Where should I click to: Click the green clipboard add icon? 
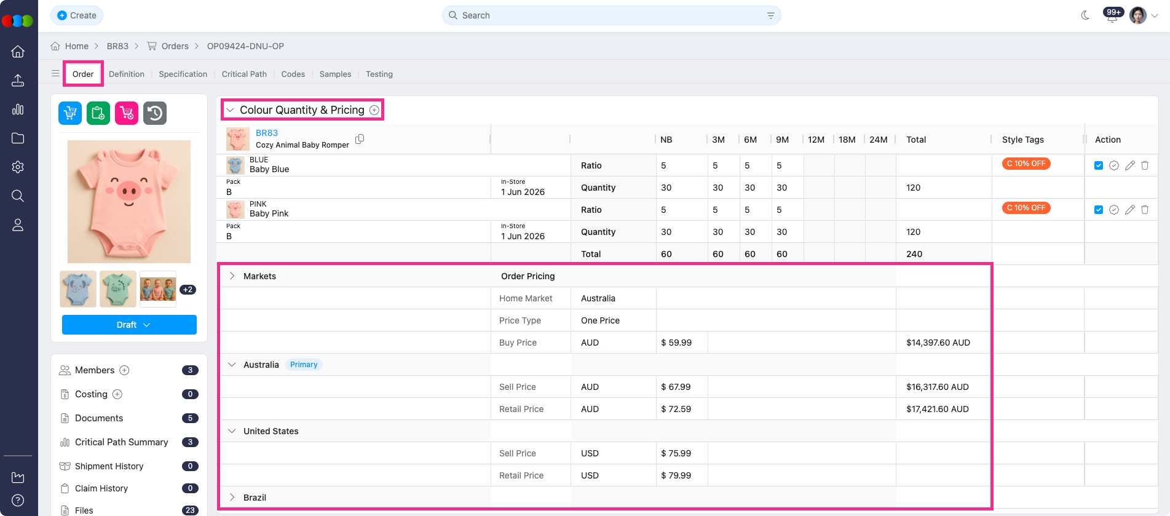point(98,113)
